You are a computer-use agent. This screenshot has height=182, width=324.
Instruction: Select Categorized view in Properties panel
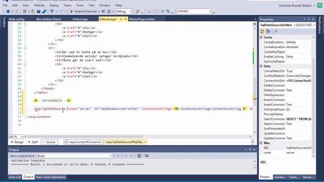click(262, 31)
